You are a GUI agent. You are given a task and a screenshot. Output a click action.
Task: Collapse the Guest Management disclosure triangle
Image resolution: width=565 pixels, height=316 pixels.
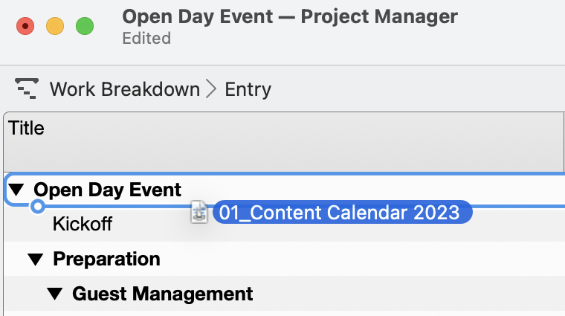click(x=54, y=294)
